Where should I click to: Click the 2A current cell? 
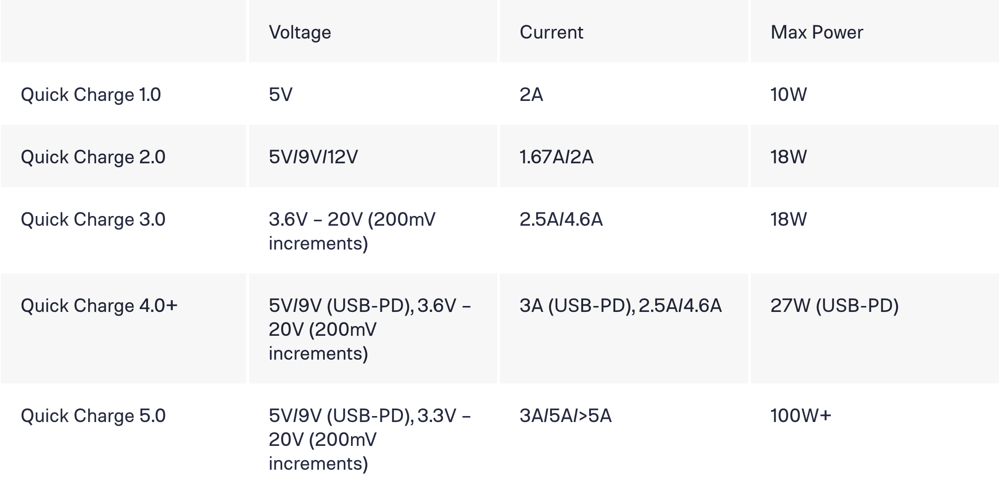click(531, 94)
